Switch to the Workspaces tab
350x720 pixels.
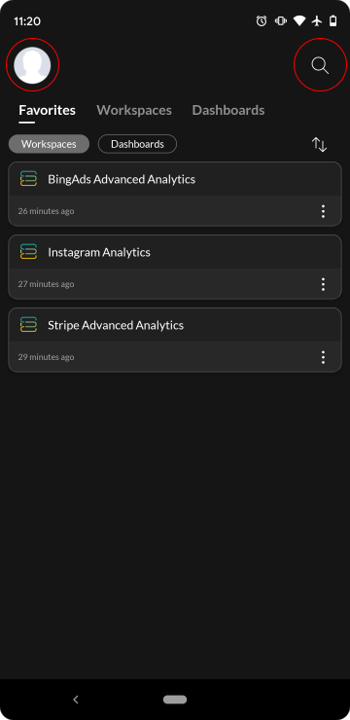pos(134,110)
